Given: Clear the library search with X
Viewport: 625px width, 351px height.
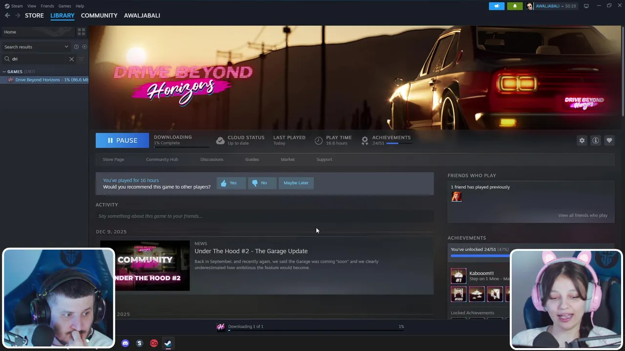Looking at the screenshot, I should pos(71,59).
